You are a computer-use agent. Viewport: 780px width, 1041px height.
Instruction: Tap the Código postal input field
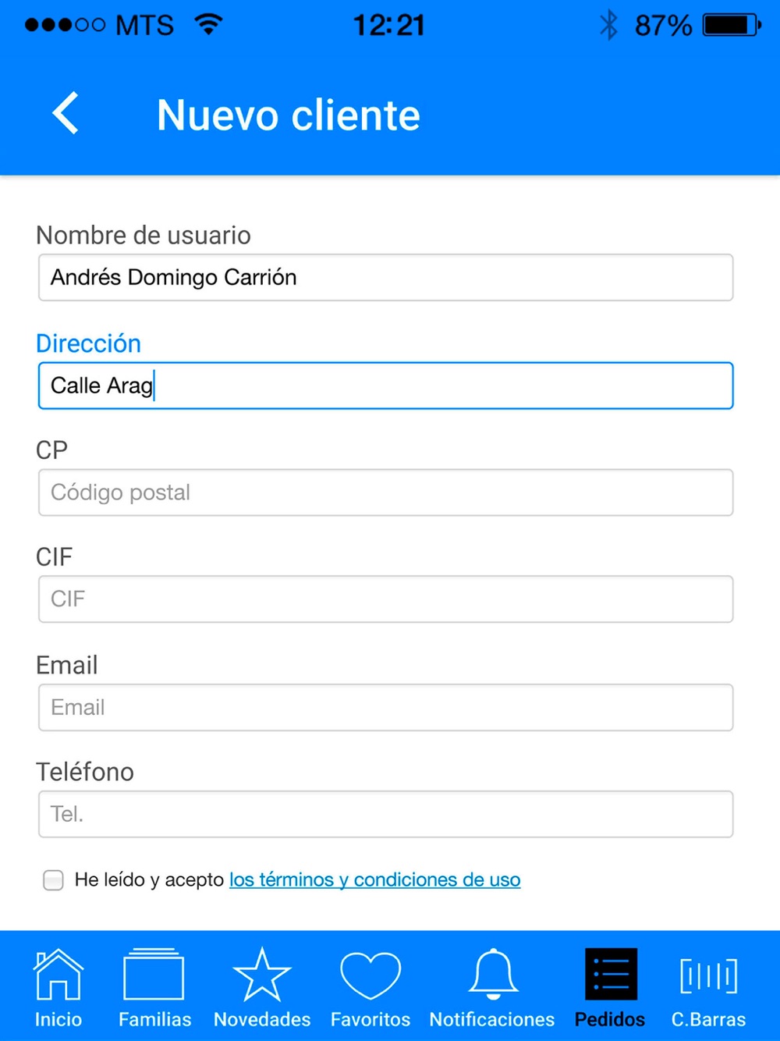click(x=385, y=492)
